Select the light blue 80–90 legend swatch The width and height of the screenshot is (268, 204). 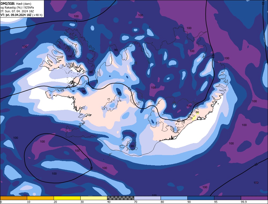pos(174,198)
